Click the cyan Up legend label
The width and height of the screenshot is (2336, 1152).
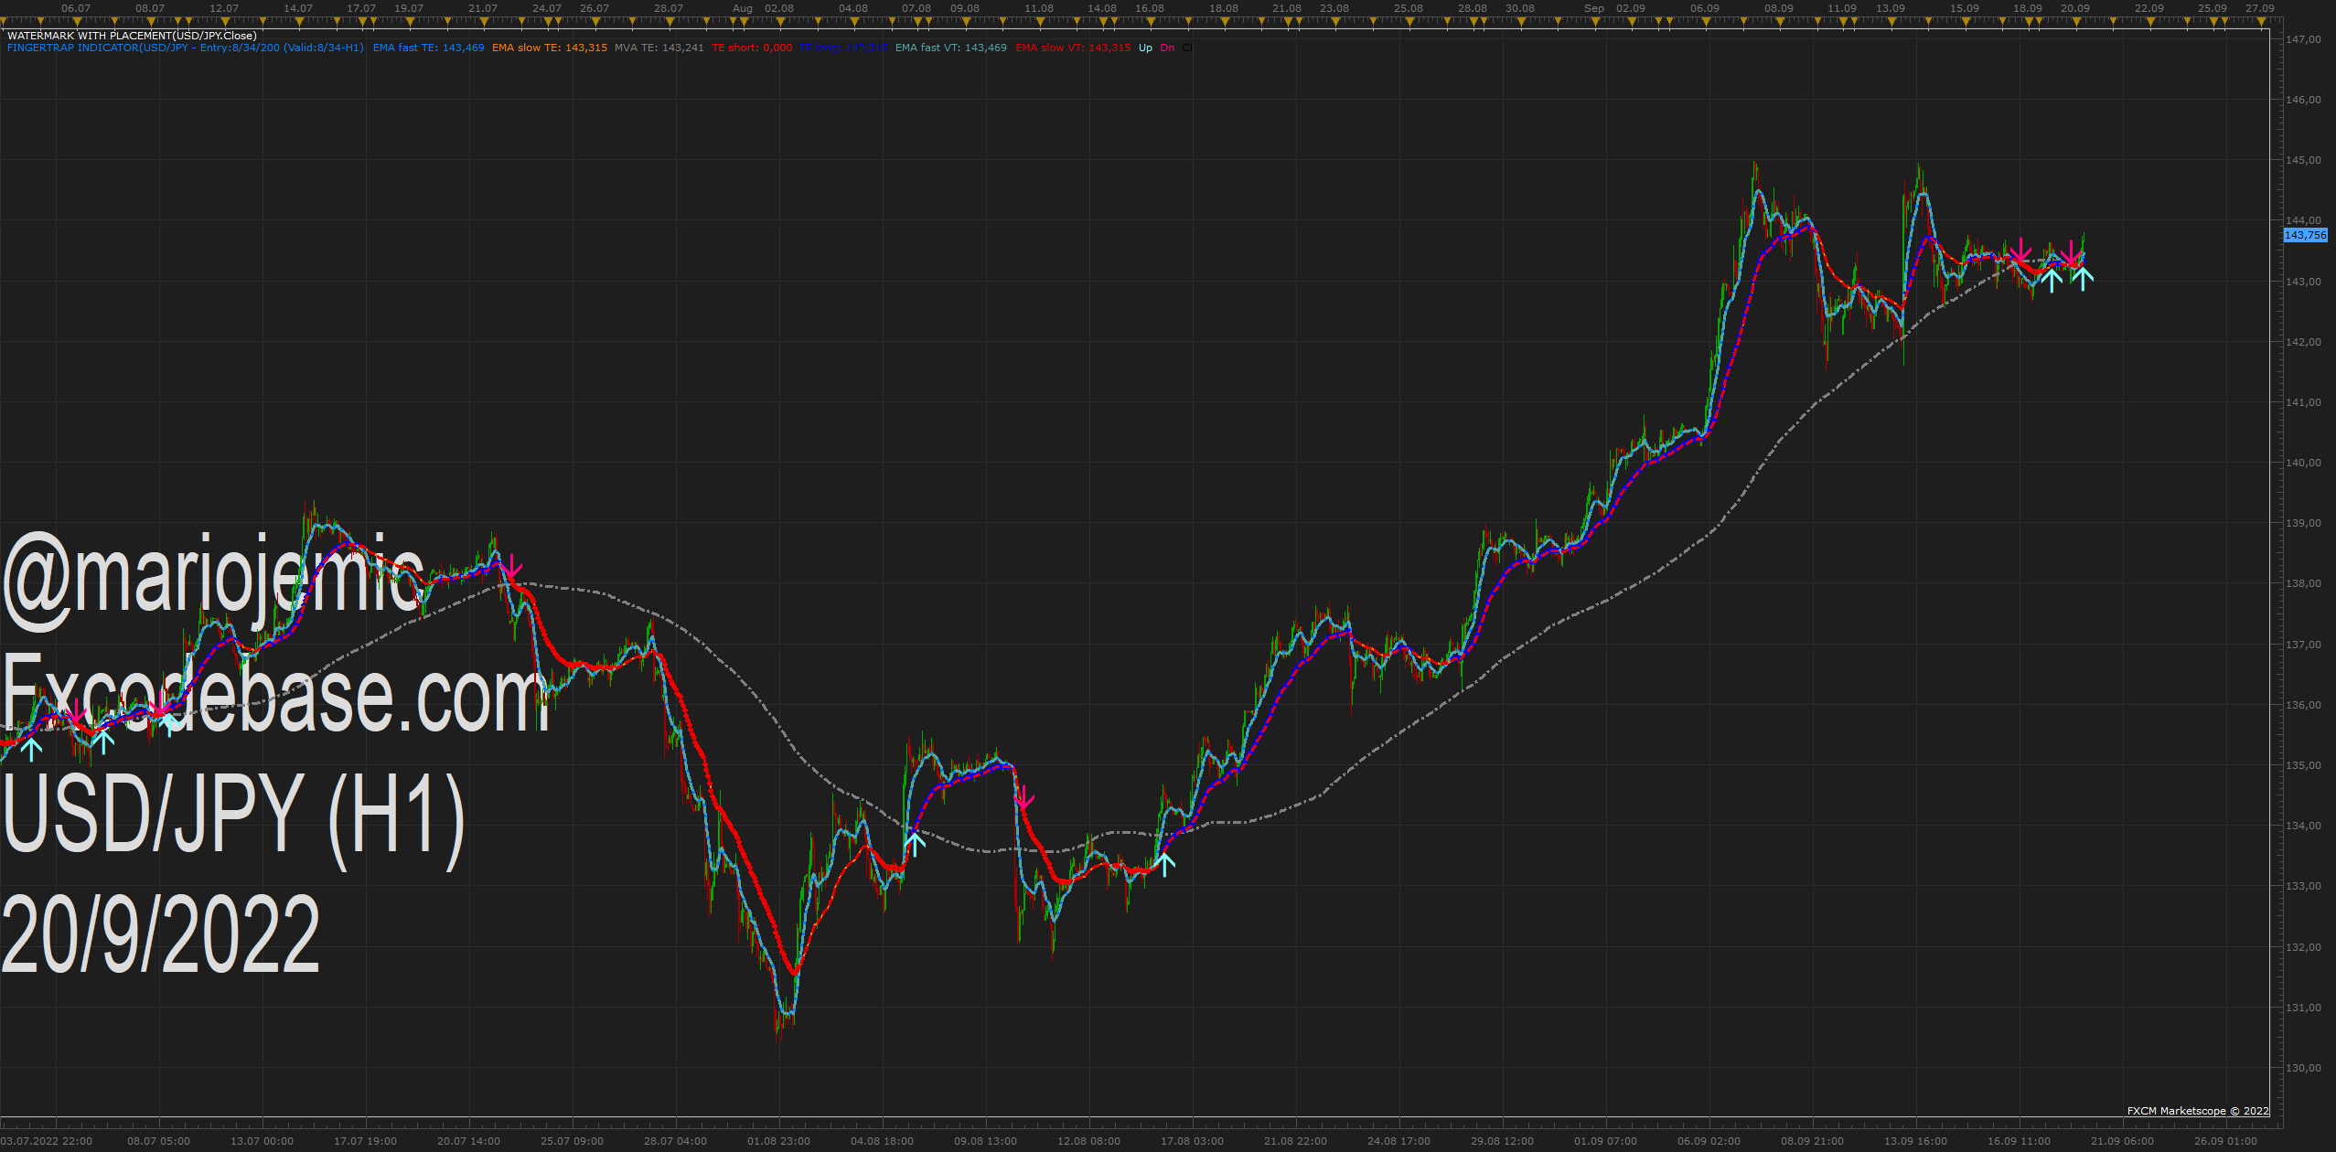1145,48
